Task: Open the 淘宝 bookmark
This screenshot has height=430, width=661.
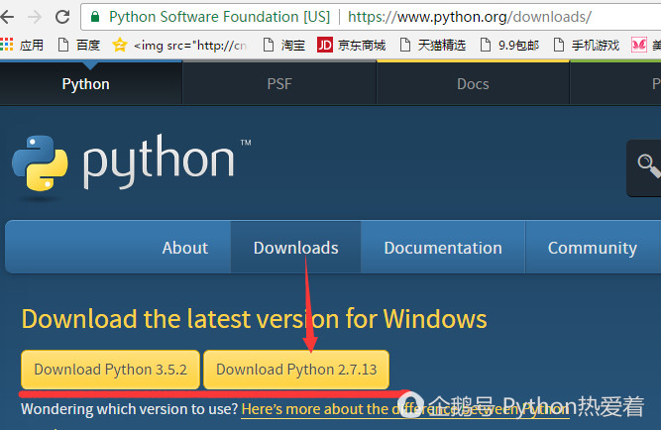Action: (x=283, y=45)
